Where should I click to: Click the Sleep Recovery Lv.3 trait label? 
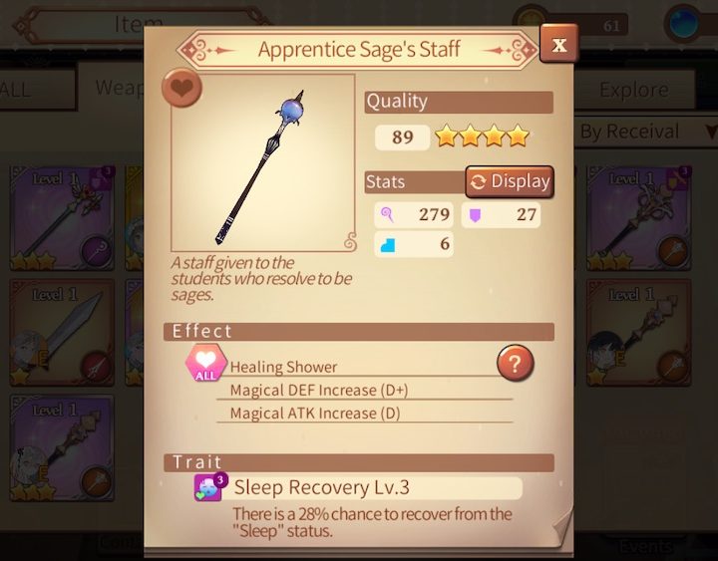point(321,487)
